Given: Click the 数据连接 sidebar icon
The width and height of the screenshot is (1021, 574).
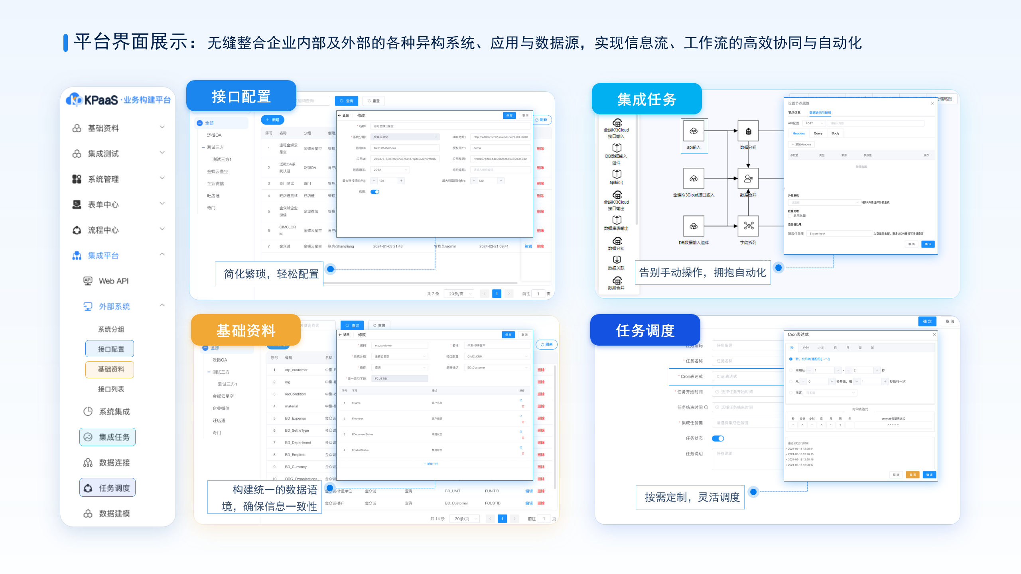Looking at the screenshot, I should point(88,463).
